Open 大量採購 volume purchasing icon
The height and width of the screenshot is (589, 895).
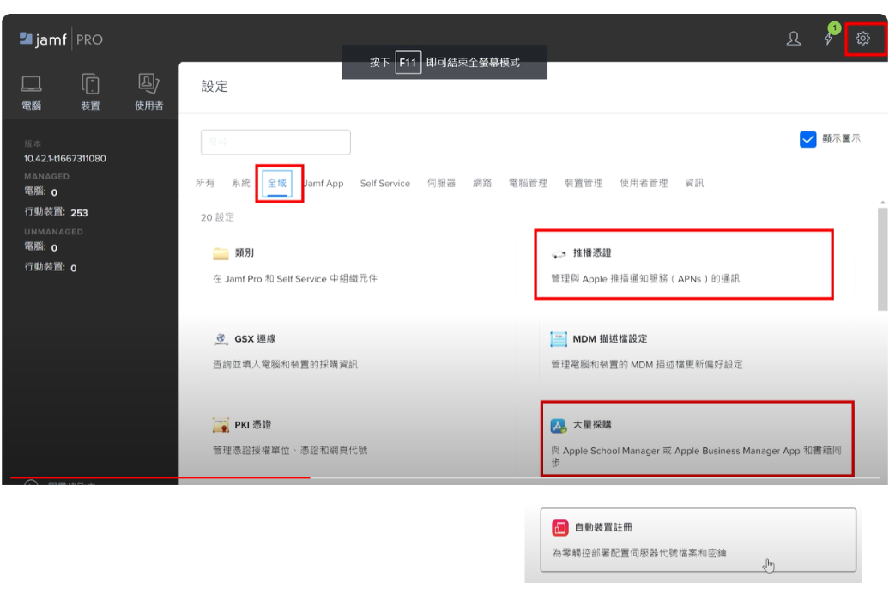[559, 426]
